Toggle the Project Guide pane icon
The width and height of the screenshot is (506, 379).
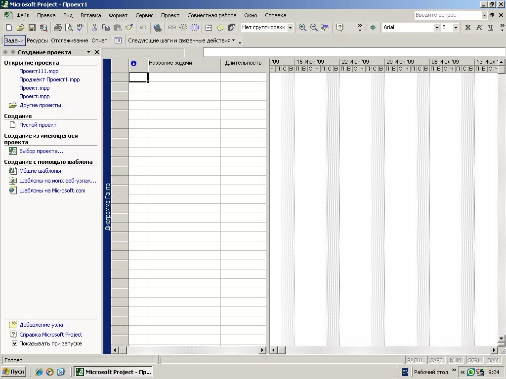118,40
